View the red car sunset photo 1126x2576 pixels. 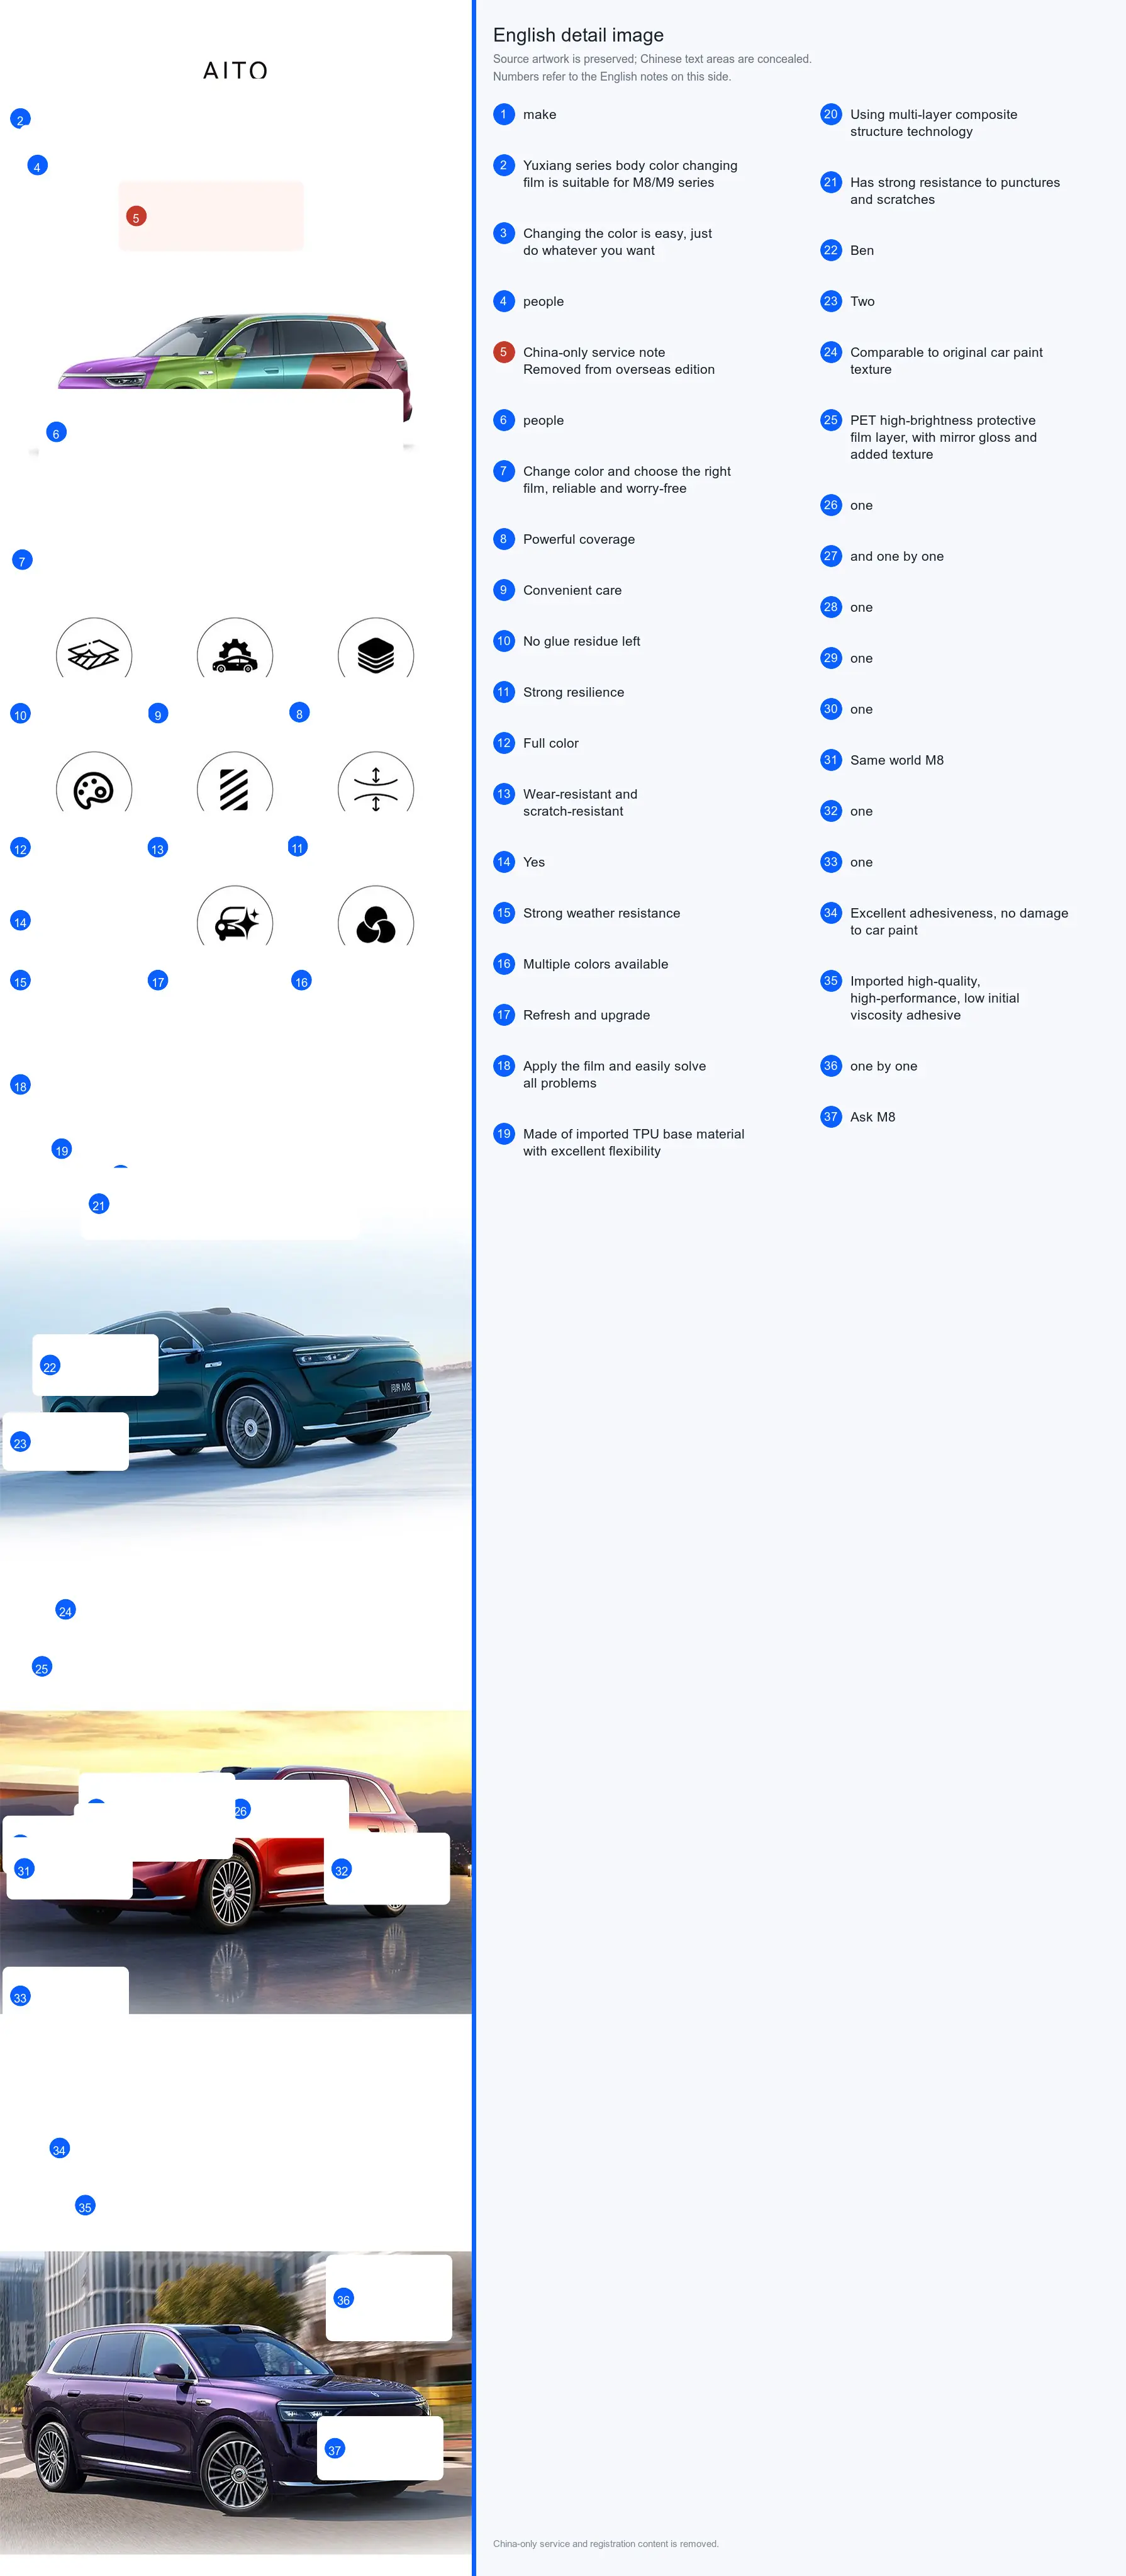pos(236,1862)
